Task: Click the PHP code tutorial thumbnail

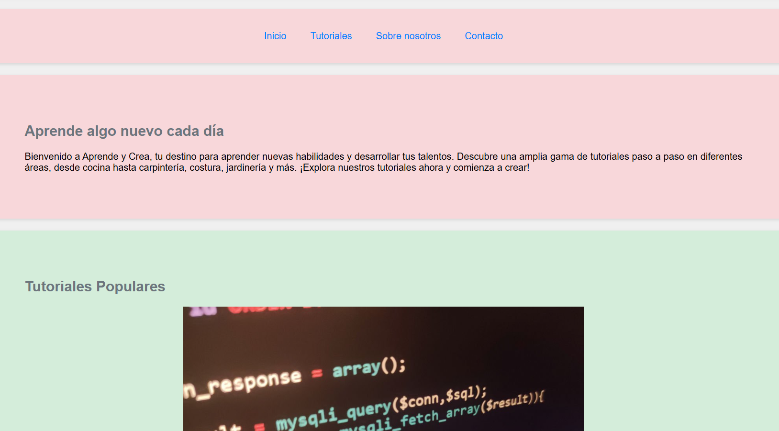Action: click(383, 368)
